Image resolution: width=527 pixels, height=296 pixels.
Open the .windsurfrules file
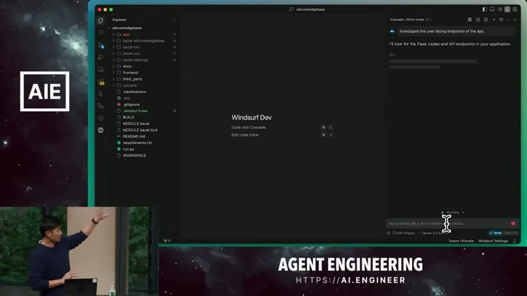click(135, 111)
